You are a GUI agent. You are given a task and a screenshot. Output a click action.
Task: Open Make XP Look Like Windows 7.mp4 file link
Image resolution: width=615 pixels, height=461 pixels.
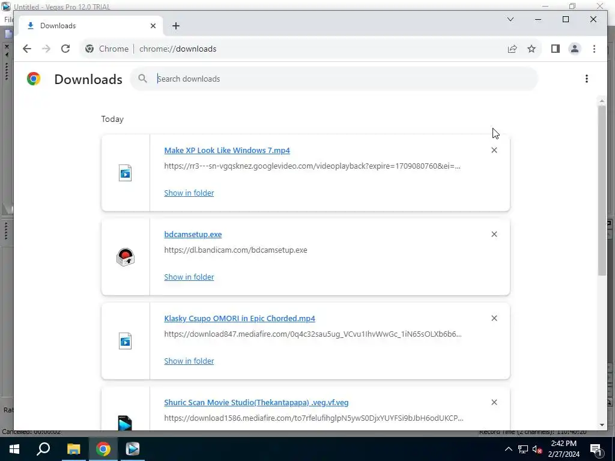coord(227,150)
